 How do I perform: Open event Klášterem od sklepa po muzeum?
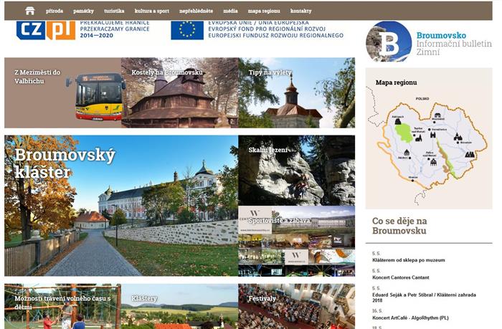tap(409, 260)
